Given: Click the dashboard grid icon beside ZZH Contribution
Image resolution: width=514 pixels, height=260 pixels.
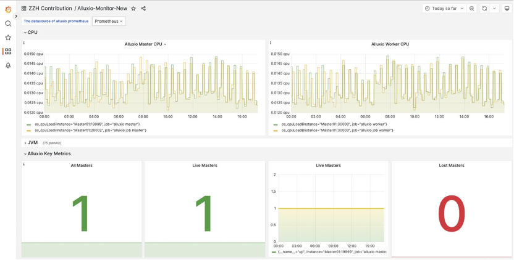Looking at the screenshot, I should coord(23,9).
